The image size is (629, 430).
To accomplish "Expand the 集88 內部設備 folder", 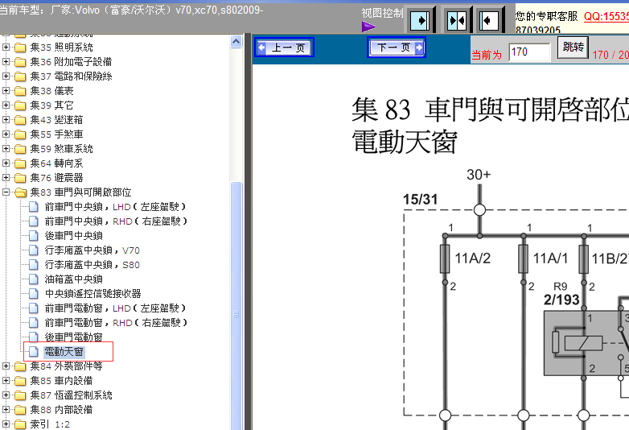I will tap(6, 410).
